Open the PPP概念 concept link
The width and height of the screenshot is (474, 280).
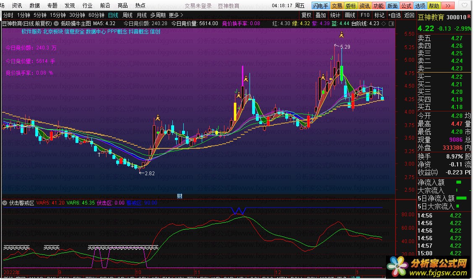pos(117,31)
